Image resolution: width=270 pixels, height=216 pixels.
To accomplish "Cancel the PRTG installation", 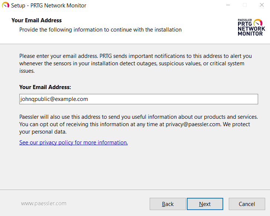I will coord(247,204).
